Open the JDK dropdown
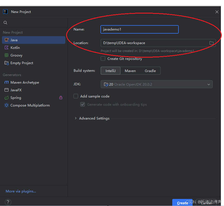224x206 pixels. click(x=157, y=84)
